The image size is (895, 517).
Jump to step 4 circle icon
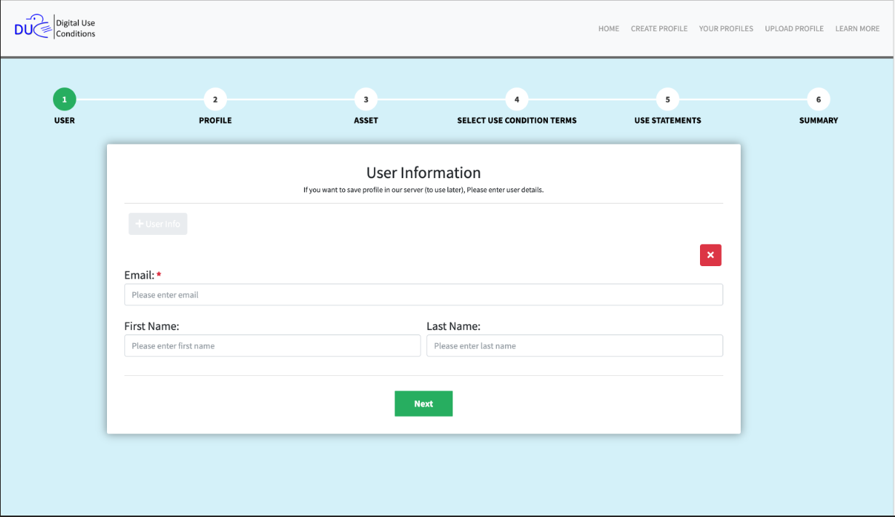point(517,100)
